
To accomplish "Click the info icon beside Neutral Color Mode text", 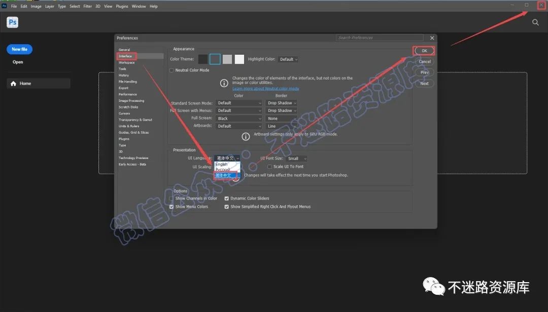I will click(x=224, y=83).
